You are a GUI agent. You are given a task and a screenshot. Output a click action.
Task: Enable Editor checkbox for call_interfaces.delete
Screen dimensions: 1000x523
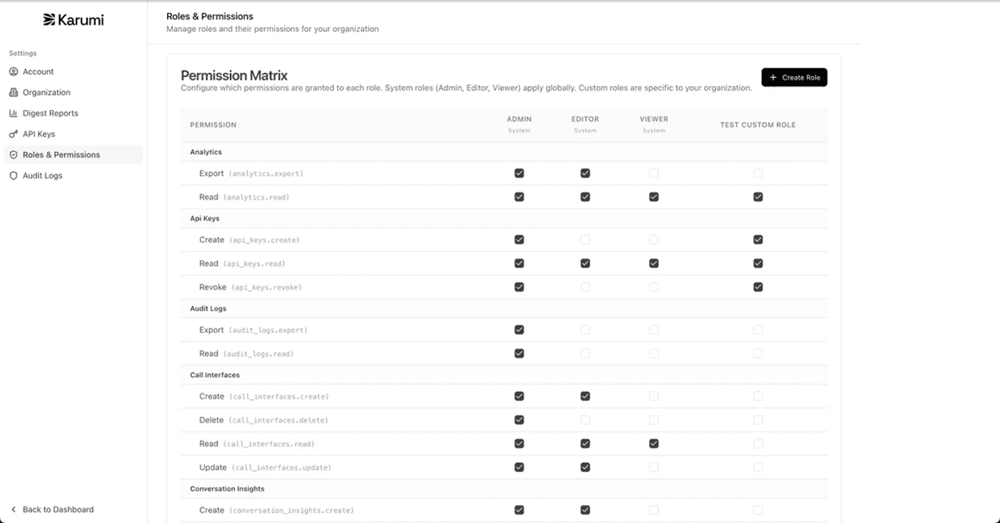[x=585, y=420]
